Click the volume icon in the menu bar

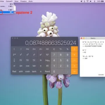tap(91, 1)
